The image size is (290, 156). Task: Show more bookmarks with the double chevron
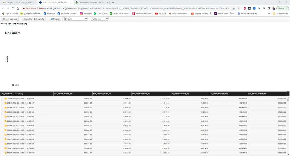click(269, 13)
